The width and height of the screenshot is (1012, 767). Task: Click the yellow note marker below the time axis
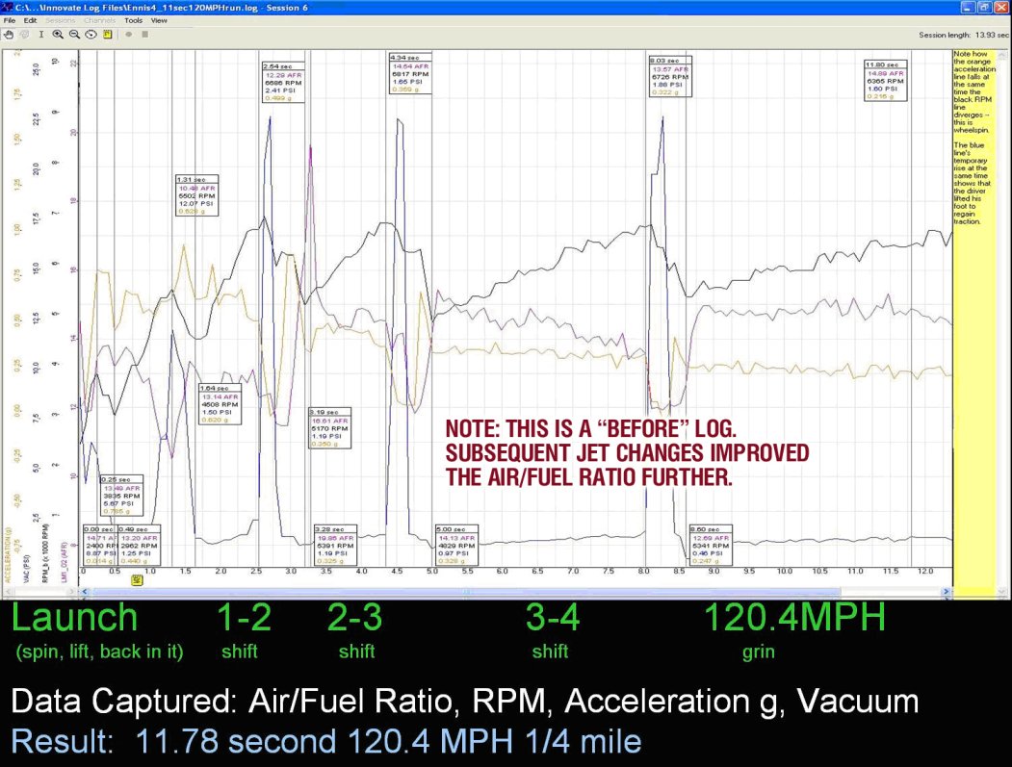137,579
